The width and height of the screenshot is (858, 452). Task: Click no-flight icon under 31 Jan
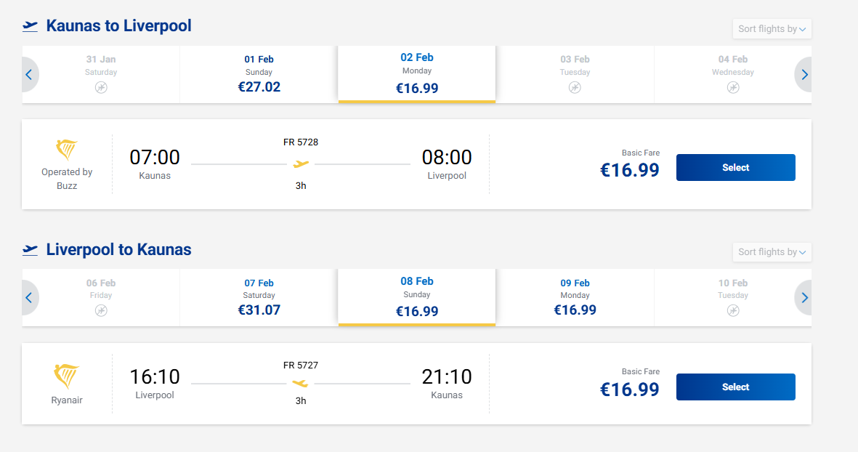101,88
